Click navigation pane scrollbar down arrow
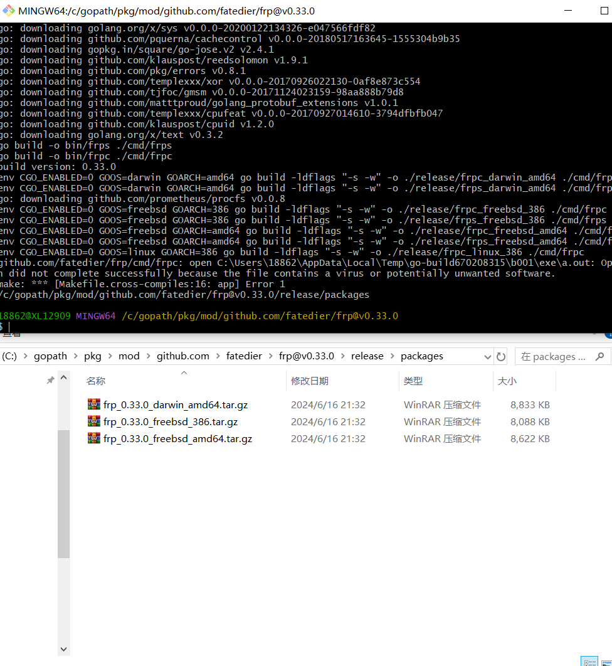Screen dimensions: 612x666 (63, 649)
